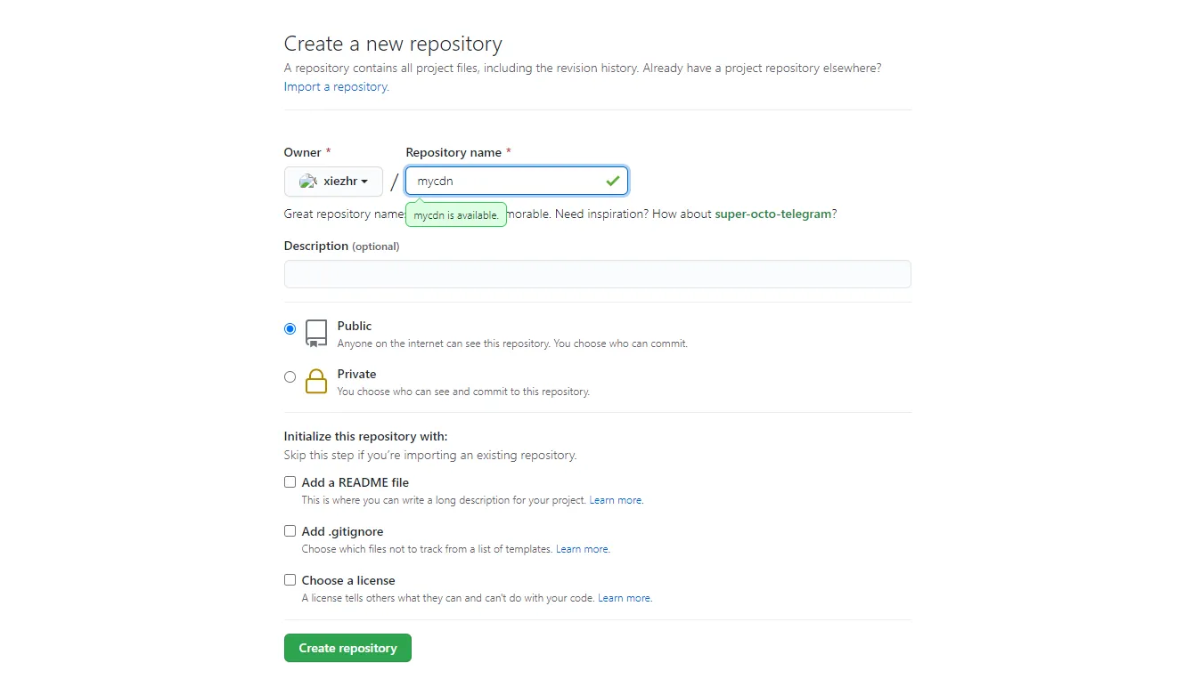The image size is (1201, 687).
Task: Check the Choose a license option
Action: pos(290,579)
